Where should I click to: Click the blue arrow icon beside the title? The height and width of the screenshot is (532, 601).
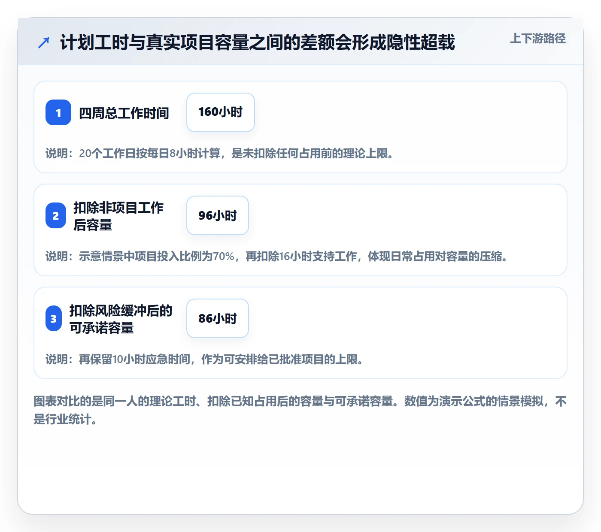[44, 42]
